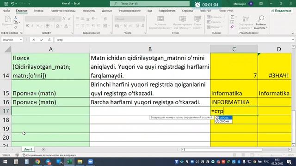
Task: Toggle top vertical alignment
Action: click(x=78, y=18)
